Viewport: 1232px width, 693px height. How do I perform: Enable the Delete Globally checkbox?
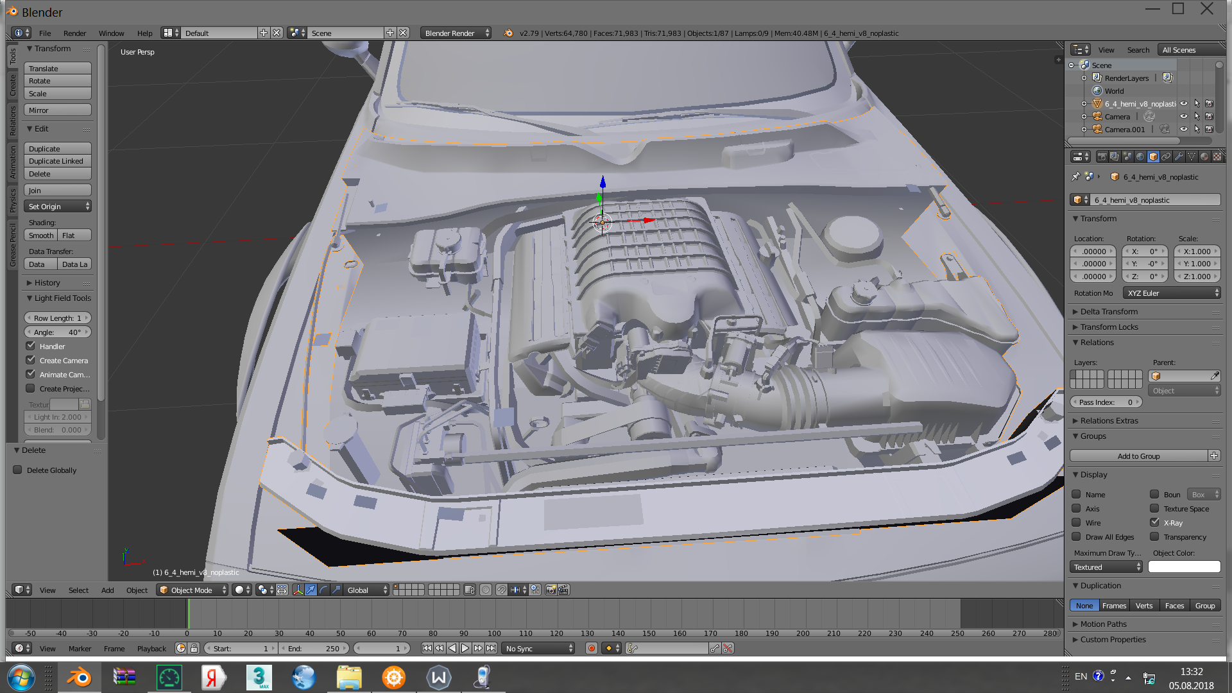[x=17, y=470]
